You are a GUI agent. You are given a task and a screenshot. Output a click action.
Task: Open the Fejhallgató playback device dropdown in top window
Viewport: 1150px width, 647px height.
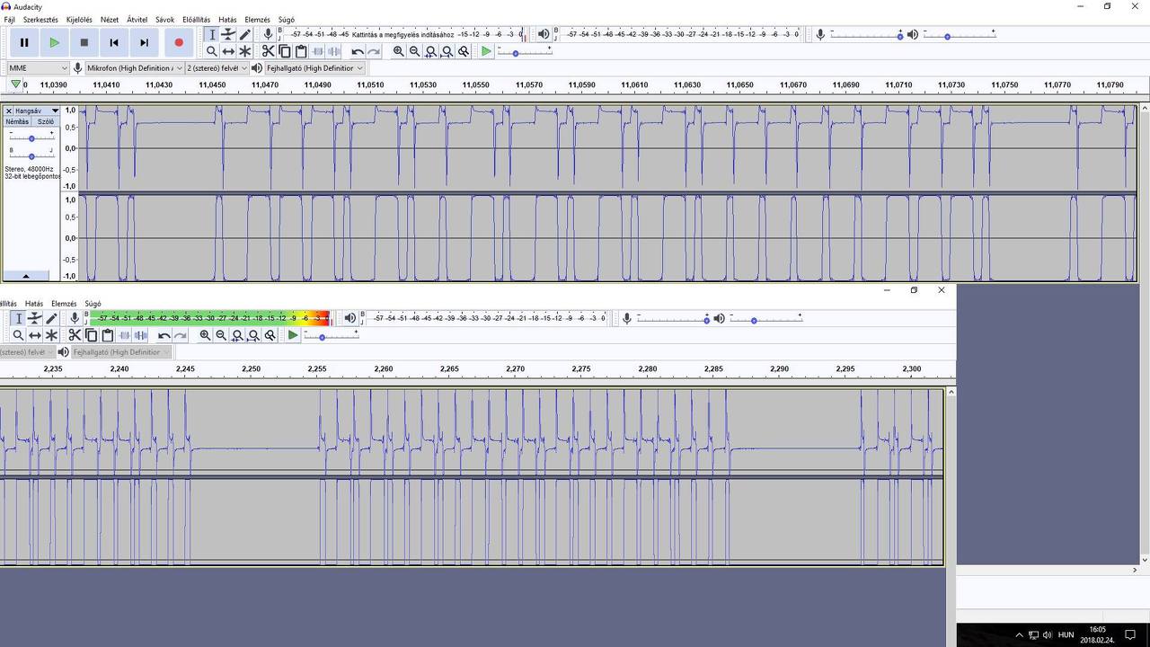[314, 67]
